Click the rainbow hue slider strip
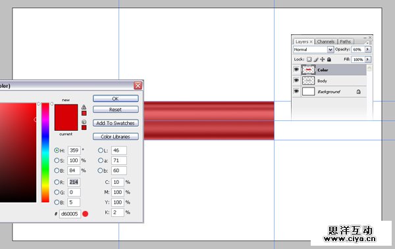 click(45, 152)
